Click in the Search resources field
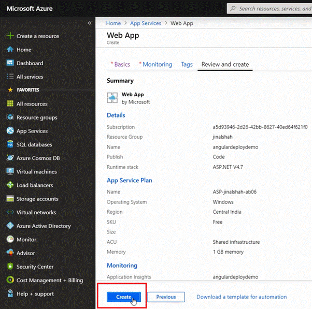This screenshot has width=312, height=309. click(x=270, y=9)
